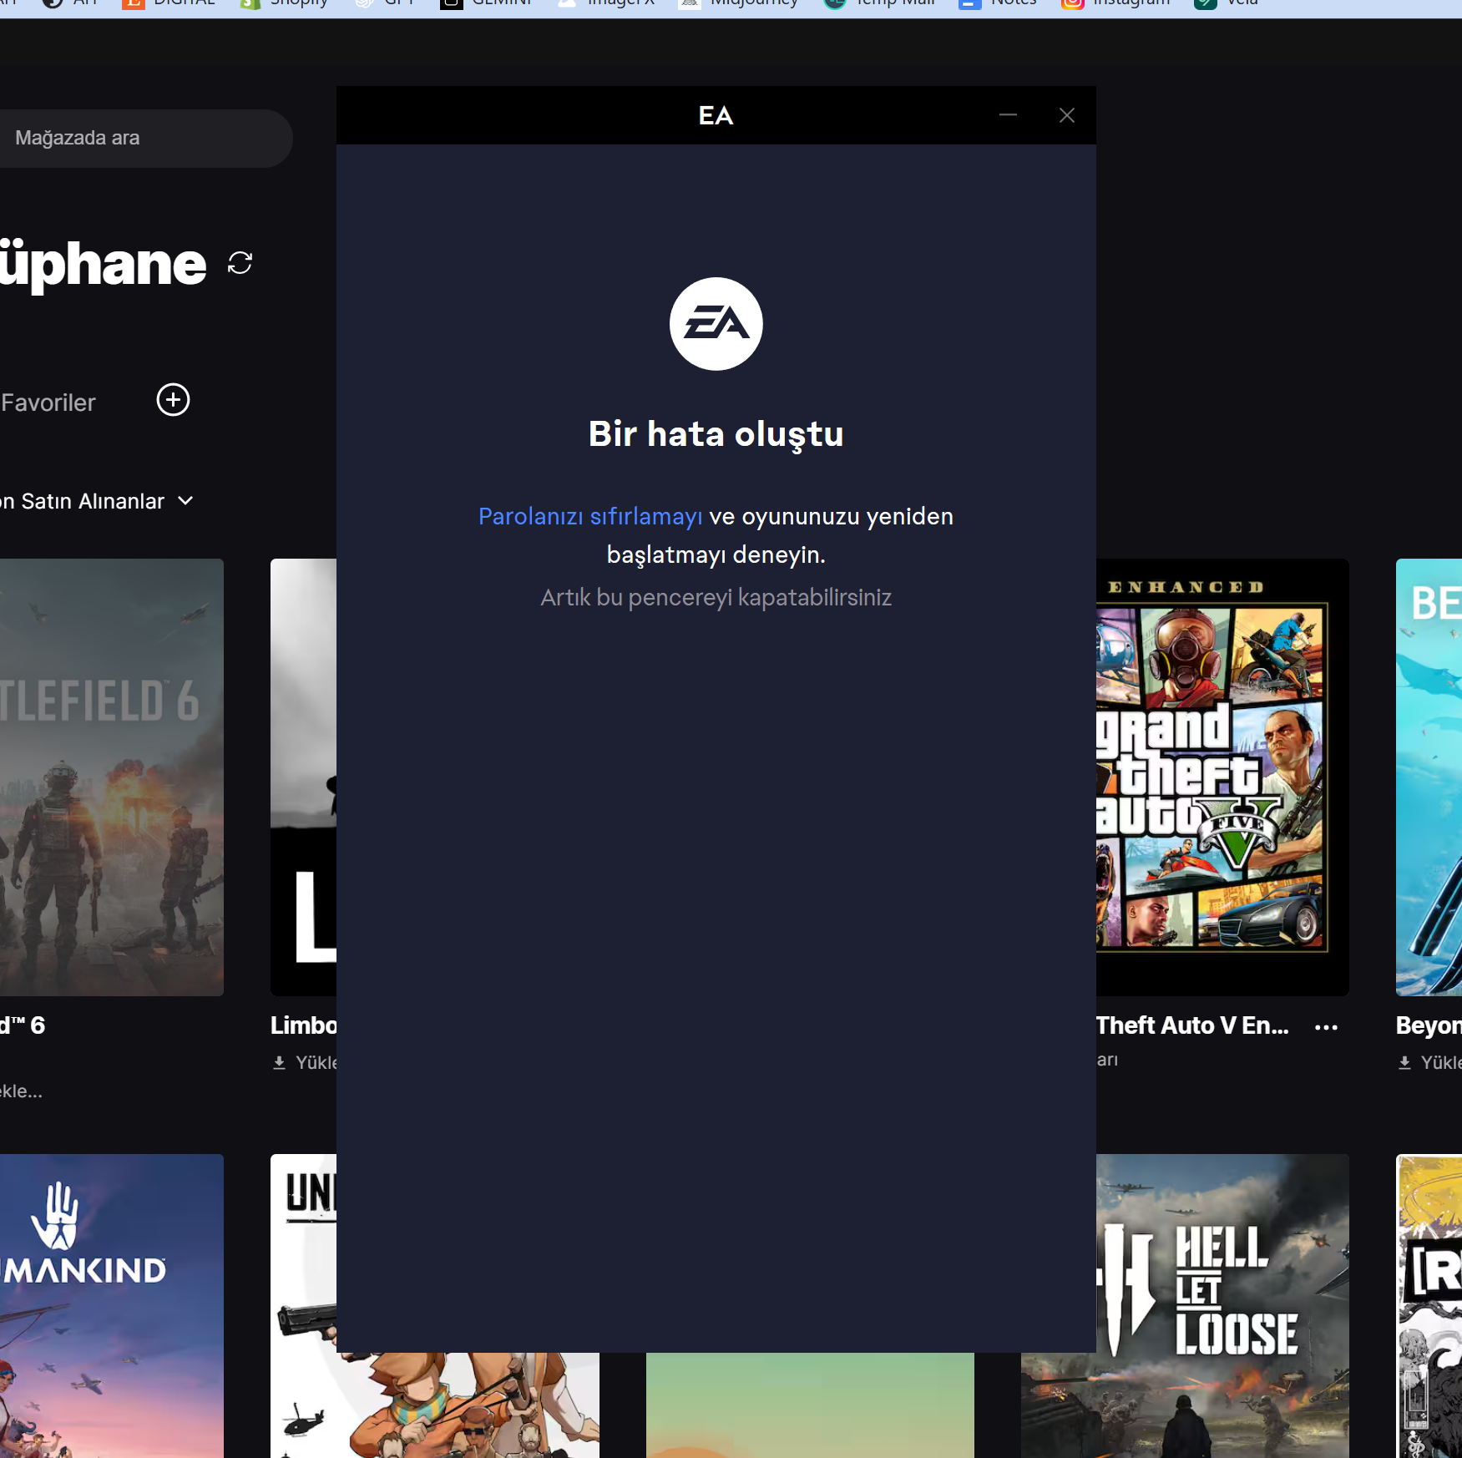
Task: Click the download icon under Limbo
Action: pyautogui.click(x=280, y=1062)
